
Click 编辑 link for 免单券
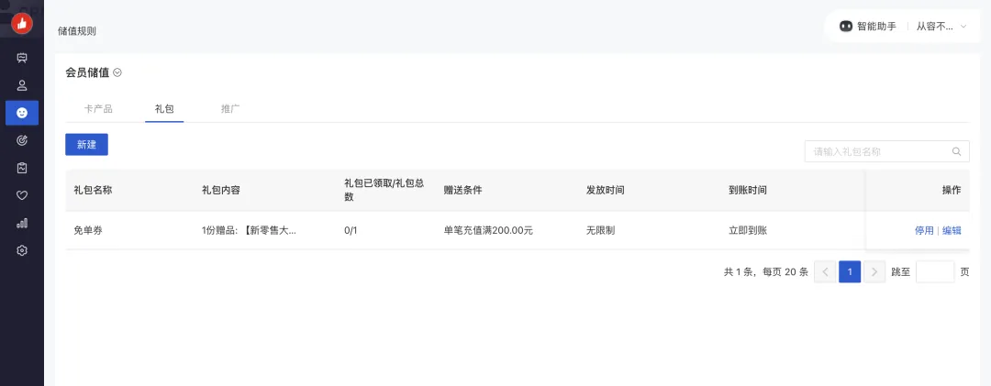click(952, 231)
